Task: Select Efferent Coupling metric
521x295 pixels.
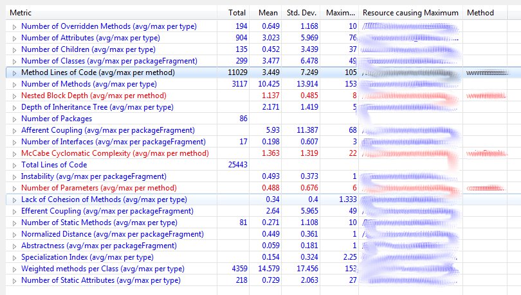Action: click(x=107, y=211)
